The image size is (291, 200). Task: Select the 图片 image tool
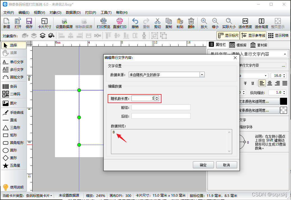(13, 103)
